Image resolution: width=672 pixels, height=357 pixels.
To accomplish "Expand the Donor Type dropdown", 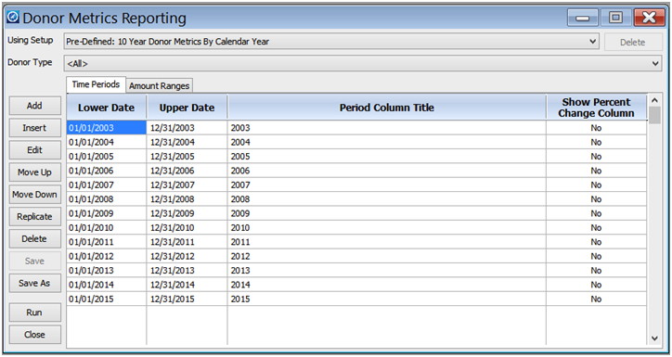I will click(x=363, y=63).
